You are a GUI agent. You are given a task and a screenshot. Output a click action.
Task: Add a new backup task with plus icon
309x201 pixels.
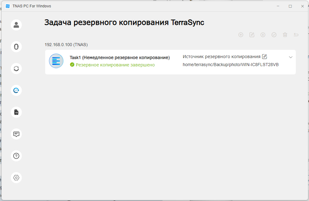(241, 35)
